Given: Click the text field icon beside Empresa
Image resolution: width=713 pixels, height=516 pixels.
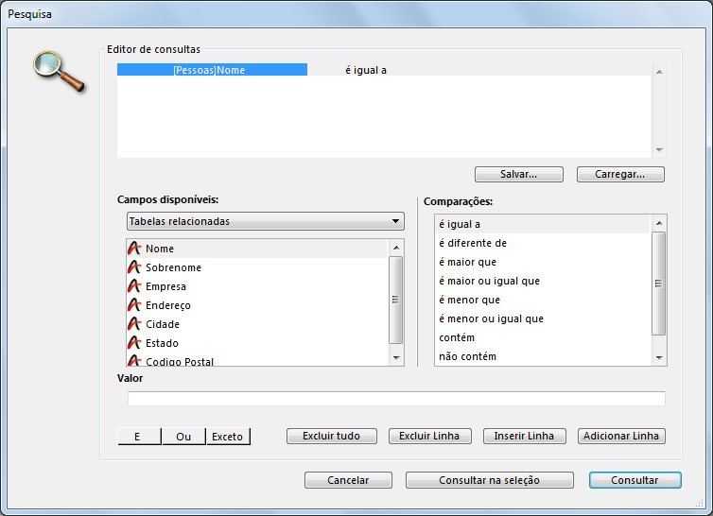Looking at the screenshot, I should point(134,286).
